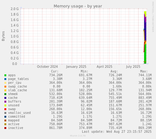
Task: Click the graph title 'Memory usage - by year'
Action: (78, 6)
